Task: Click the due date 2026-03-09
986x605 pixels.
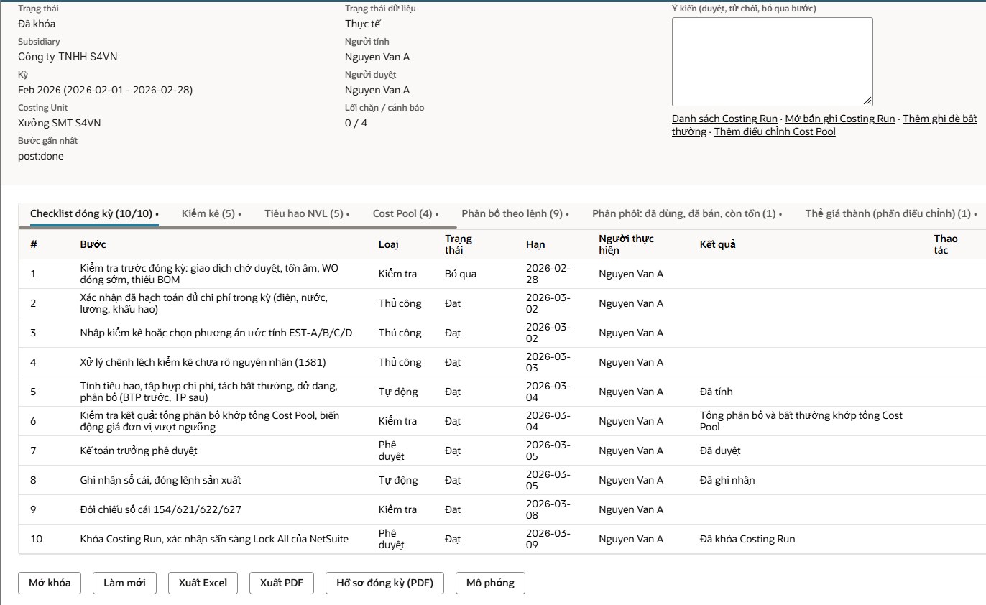Action: pos(548,539)
